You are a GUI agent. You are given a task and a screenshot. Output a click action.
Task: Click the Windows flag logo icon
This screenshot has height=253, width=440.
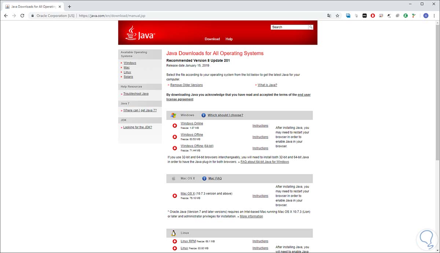coord(173,115)
